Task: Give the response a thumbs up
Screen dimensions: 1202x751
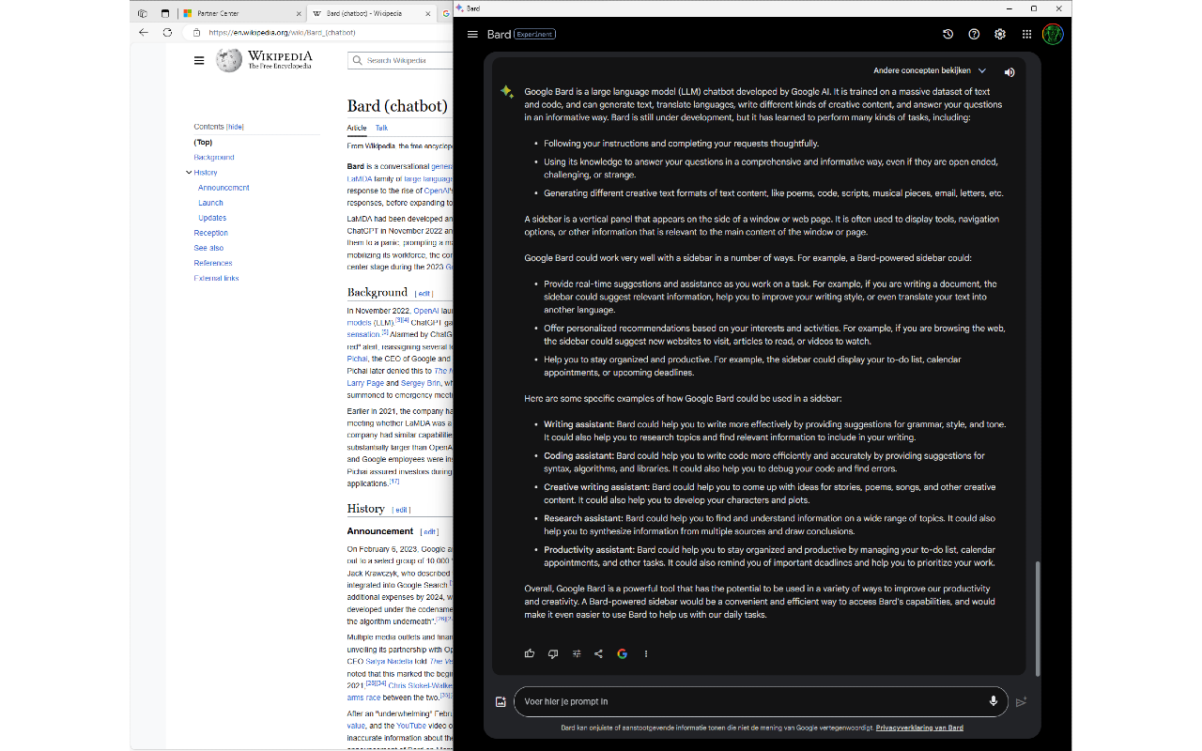Action: click(530, 653)
